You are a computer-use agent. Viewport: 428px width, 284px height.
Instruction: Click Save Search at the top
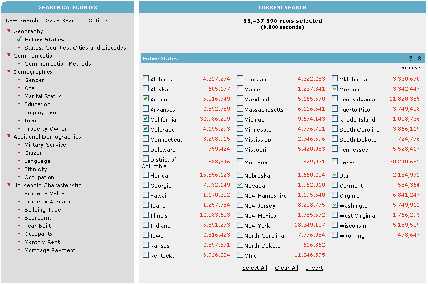point(63,20)
